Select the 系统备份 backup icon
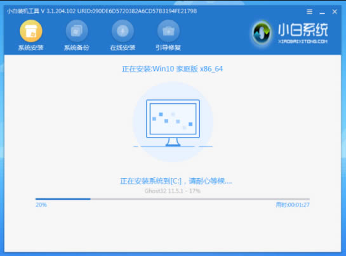Viewport: 346px width, 256px height. (x=77, y=31)
